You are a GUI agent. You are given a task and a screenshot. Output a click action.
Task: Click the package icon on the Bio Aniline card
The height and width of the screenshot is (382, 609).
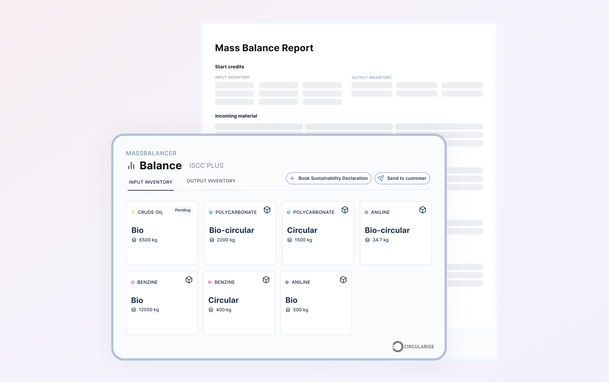343,280
